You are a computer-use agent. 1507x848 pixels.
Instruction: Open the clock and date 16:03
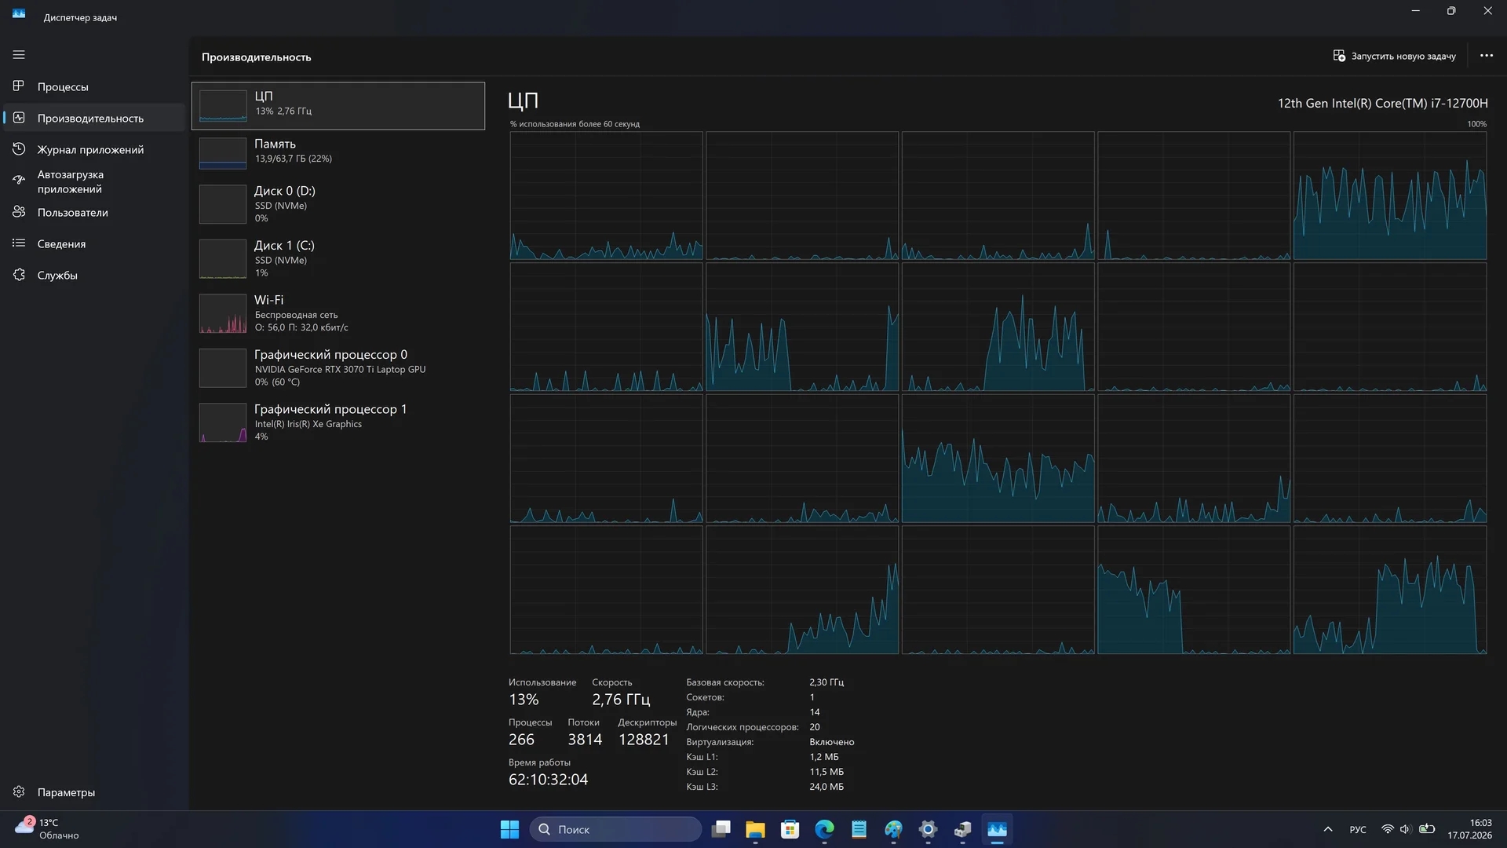pyautogui.click(x=1470, y=829)
